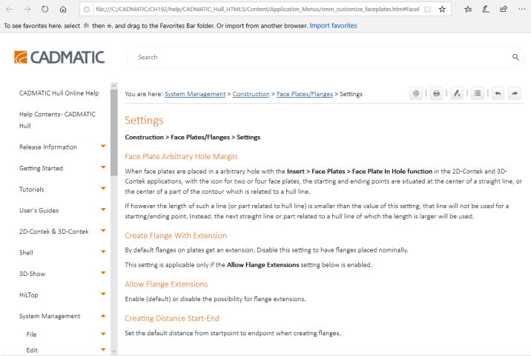Refresh the page in the browser

(45, 10)
